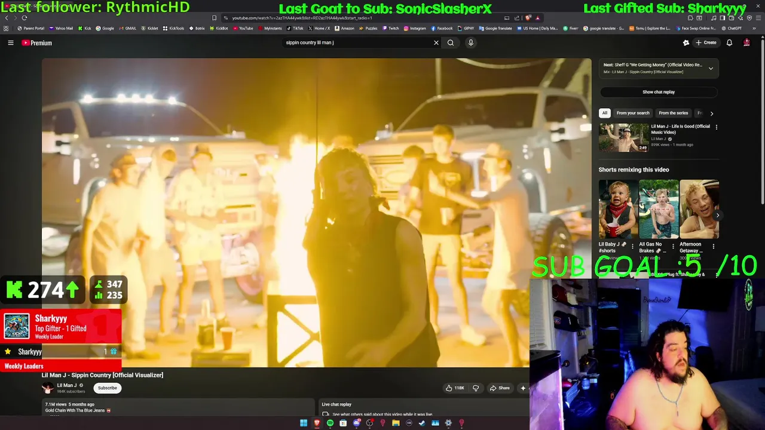
Task: Select the 'From the series' chip
Action: pos(673,113)
